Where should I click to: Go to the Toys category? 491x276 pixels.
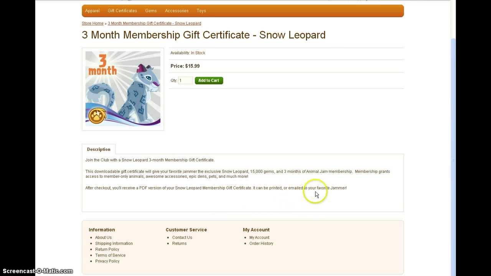(201, 11)
